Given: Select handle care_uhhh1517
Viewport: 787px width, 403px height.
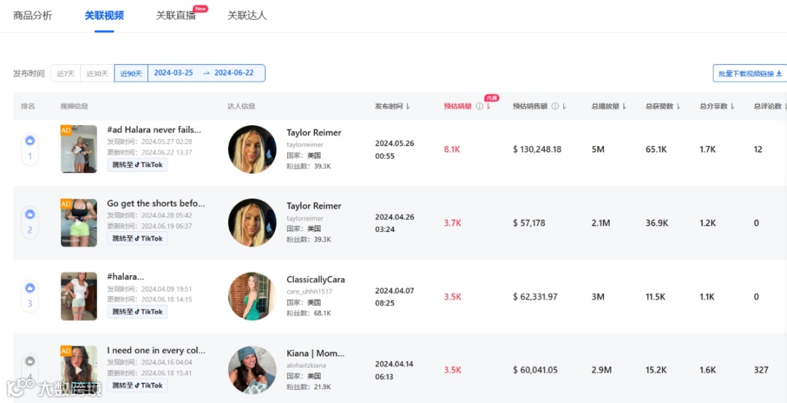Looking at the screenshot, I should click(310, 291).
